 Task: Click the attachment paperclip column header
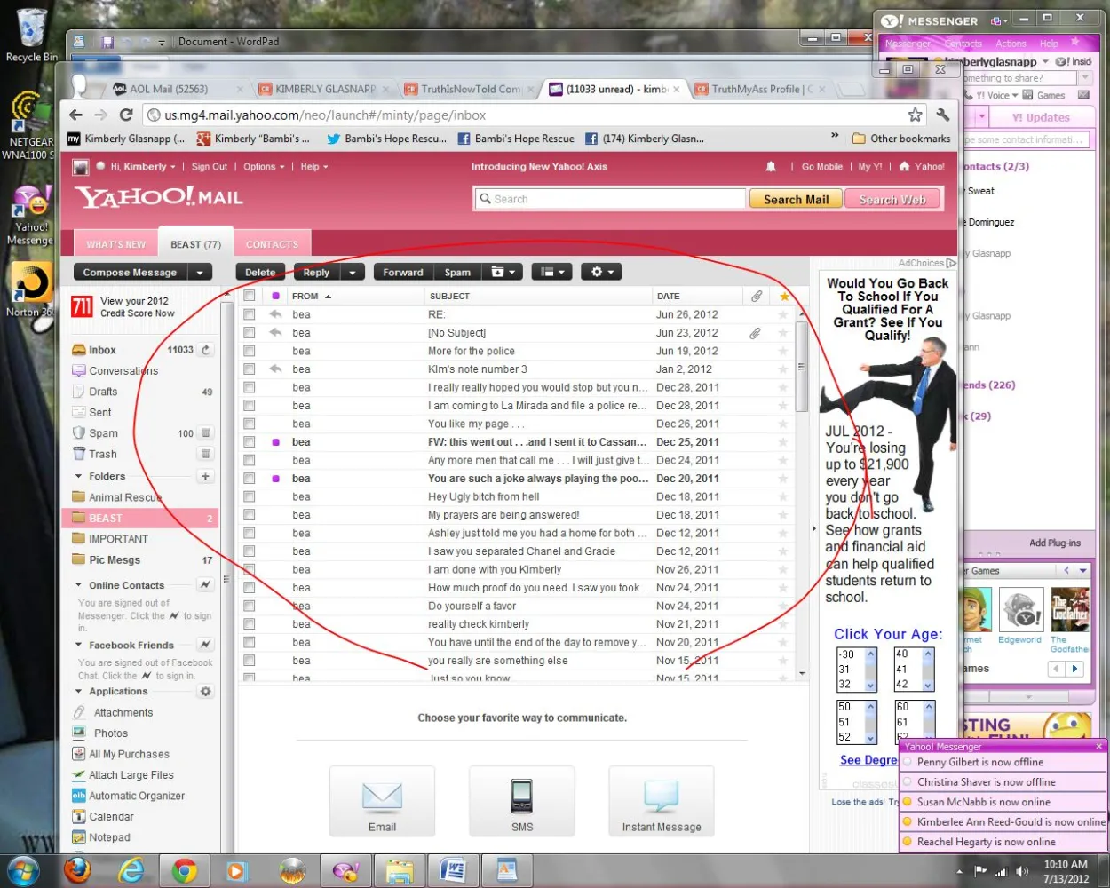(x=757, y=296)
